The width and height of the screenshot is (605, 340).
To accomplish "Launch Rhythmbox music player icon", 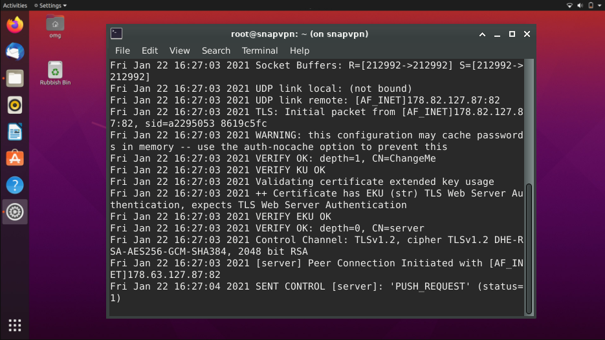I will point(15,105).
